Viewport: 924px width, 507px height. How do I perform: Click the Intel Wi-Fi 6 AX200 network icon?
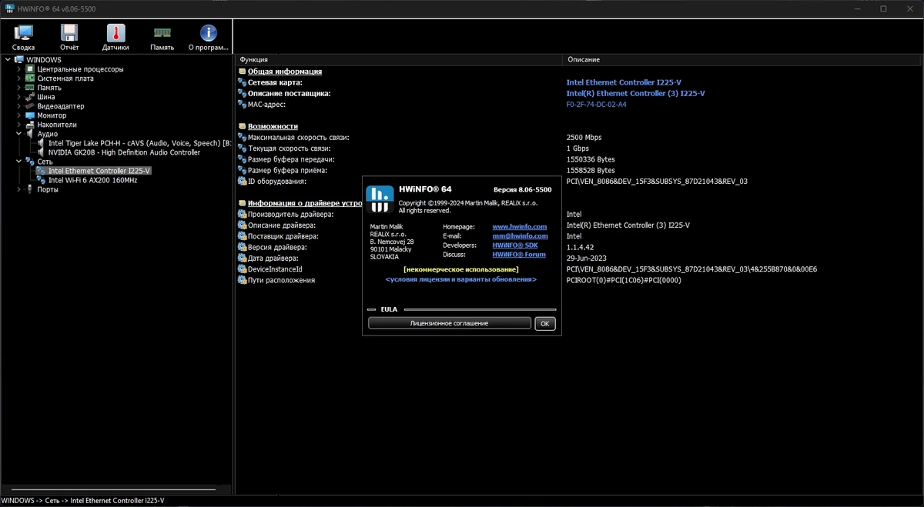click(x=41, y=180)
